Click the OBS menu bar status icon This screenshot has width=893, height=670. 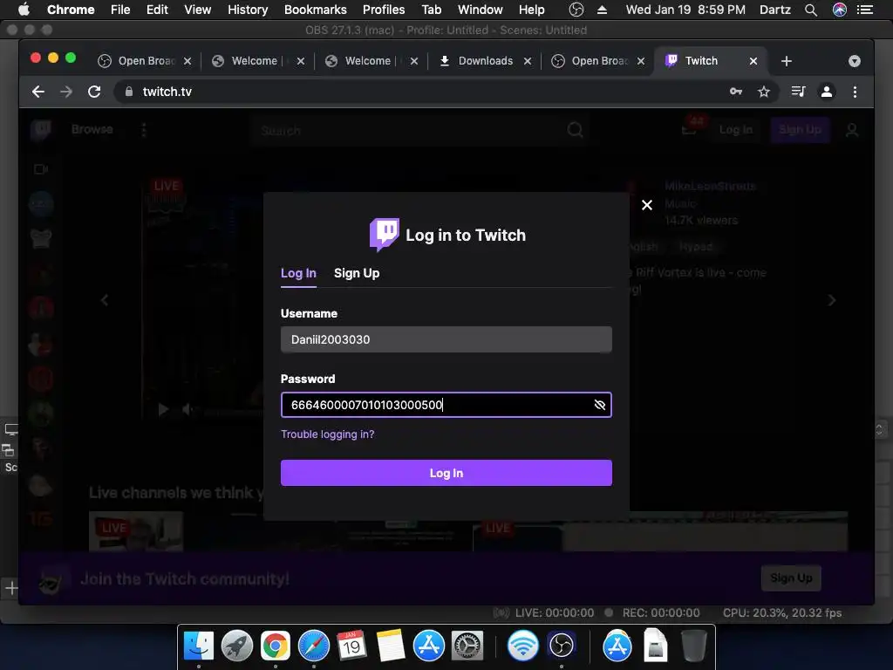click(576, 10)
